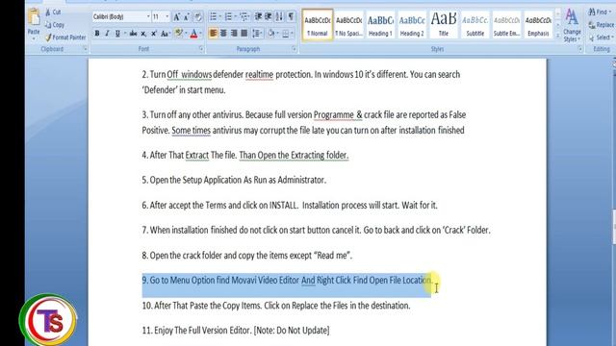Open the line spacing options
This screenshot has height=346, width=616.
tap(257, 34)
